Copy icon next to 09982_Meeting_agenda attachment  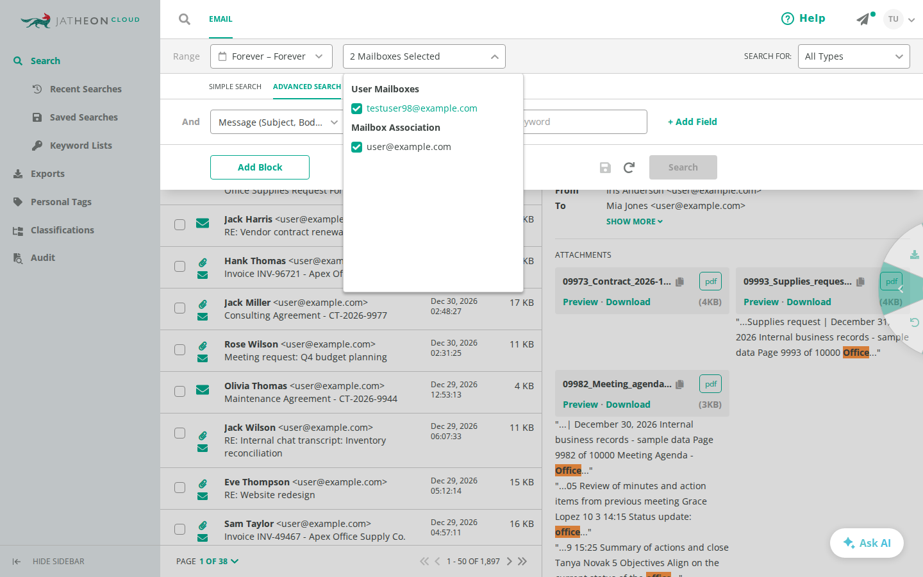coord(680,384)
